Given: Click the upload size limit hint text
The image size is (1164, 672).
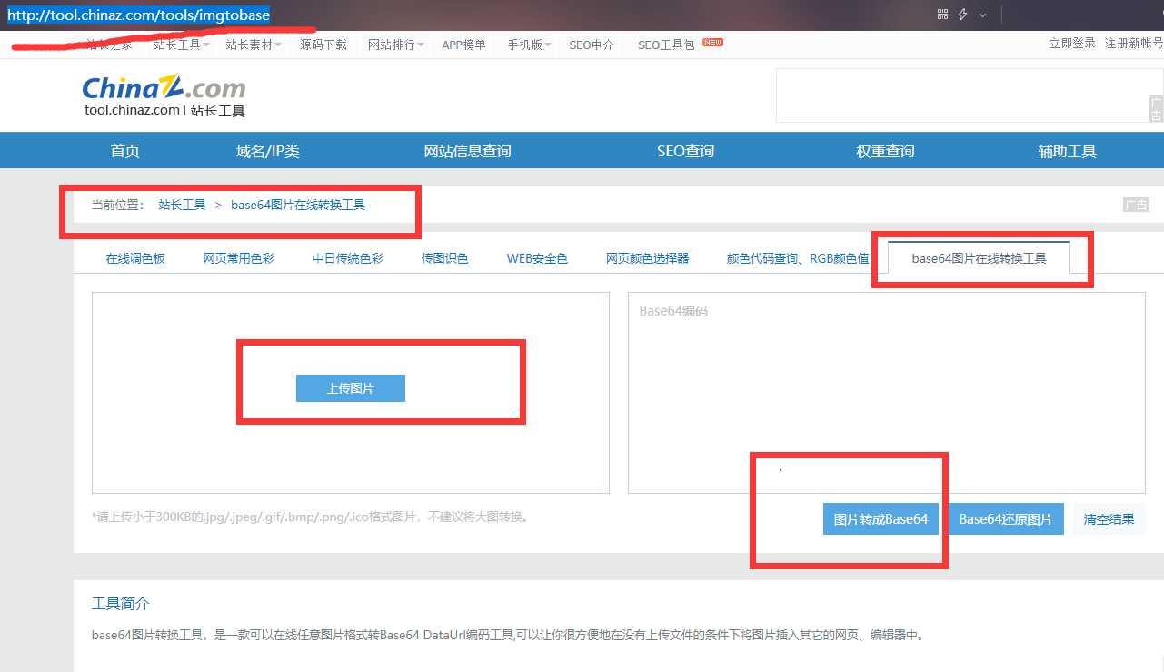Looking at the screenshot, I should point(310,517).
